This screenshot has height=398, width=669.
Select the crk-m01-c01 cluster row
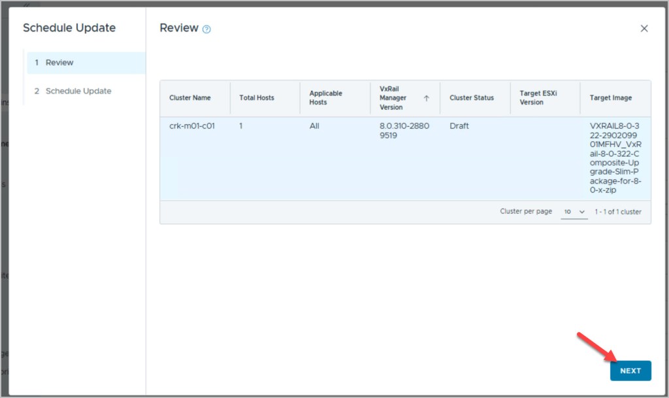click(x=192, y=126)
